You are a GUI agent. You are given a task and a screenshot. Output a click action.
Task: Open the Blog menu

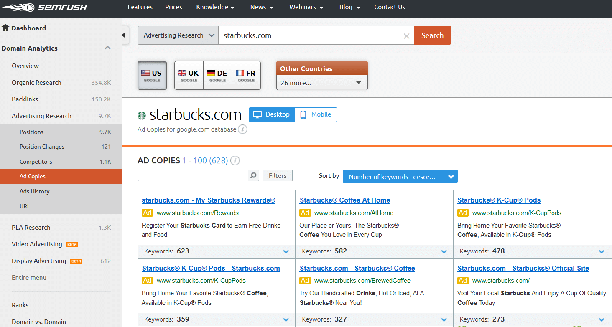pyautogui.click(x=349, y=7)
